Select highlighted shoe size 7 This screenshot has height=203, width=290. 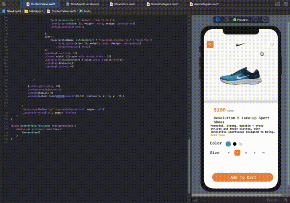point(237,153)
